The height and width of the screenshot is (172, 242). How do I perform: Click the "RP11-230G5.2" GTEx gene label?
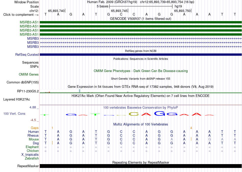pos(28,91)
